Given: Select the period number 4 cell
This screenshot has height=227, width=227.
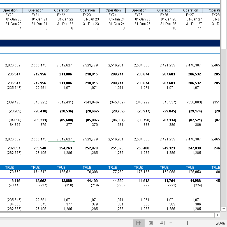Looking at the screenshot, I should 20,28.
